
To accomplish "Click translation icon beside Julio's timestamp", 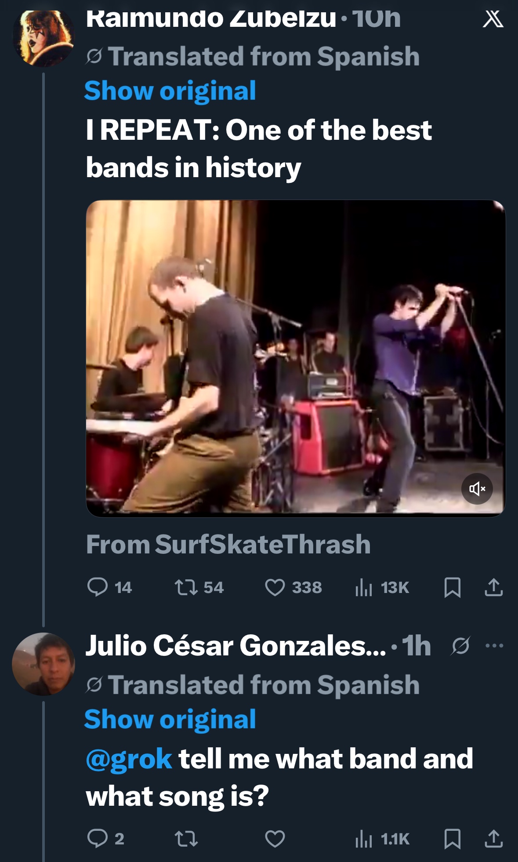I will click(x=460, y=646).
